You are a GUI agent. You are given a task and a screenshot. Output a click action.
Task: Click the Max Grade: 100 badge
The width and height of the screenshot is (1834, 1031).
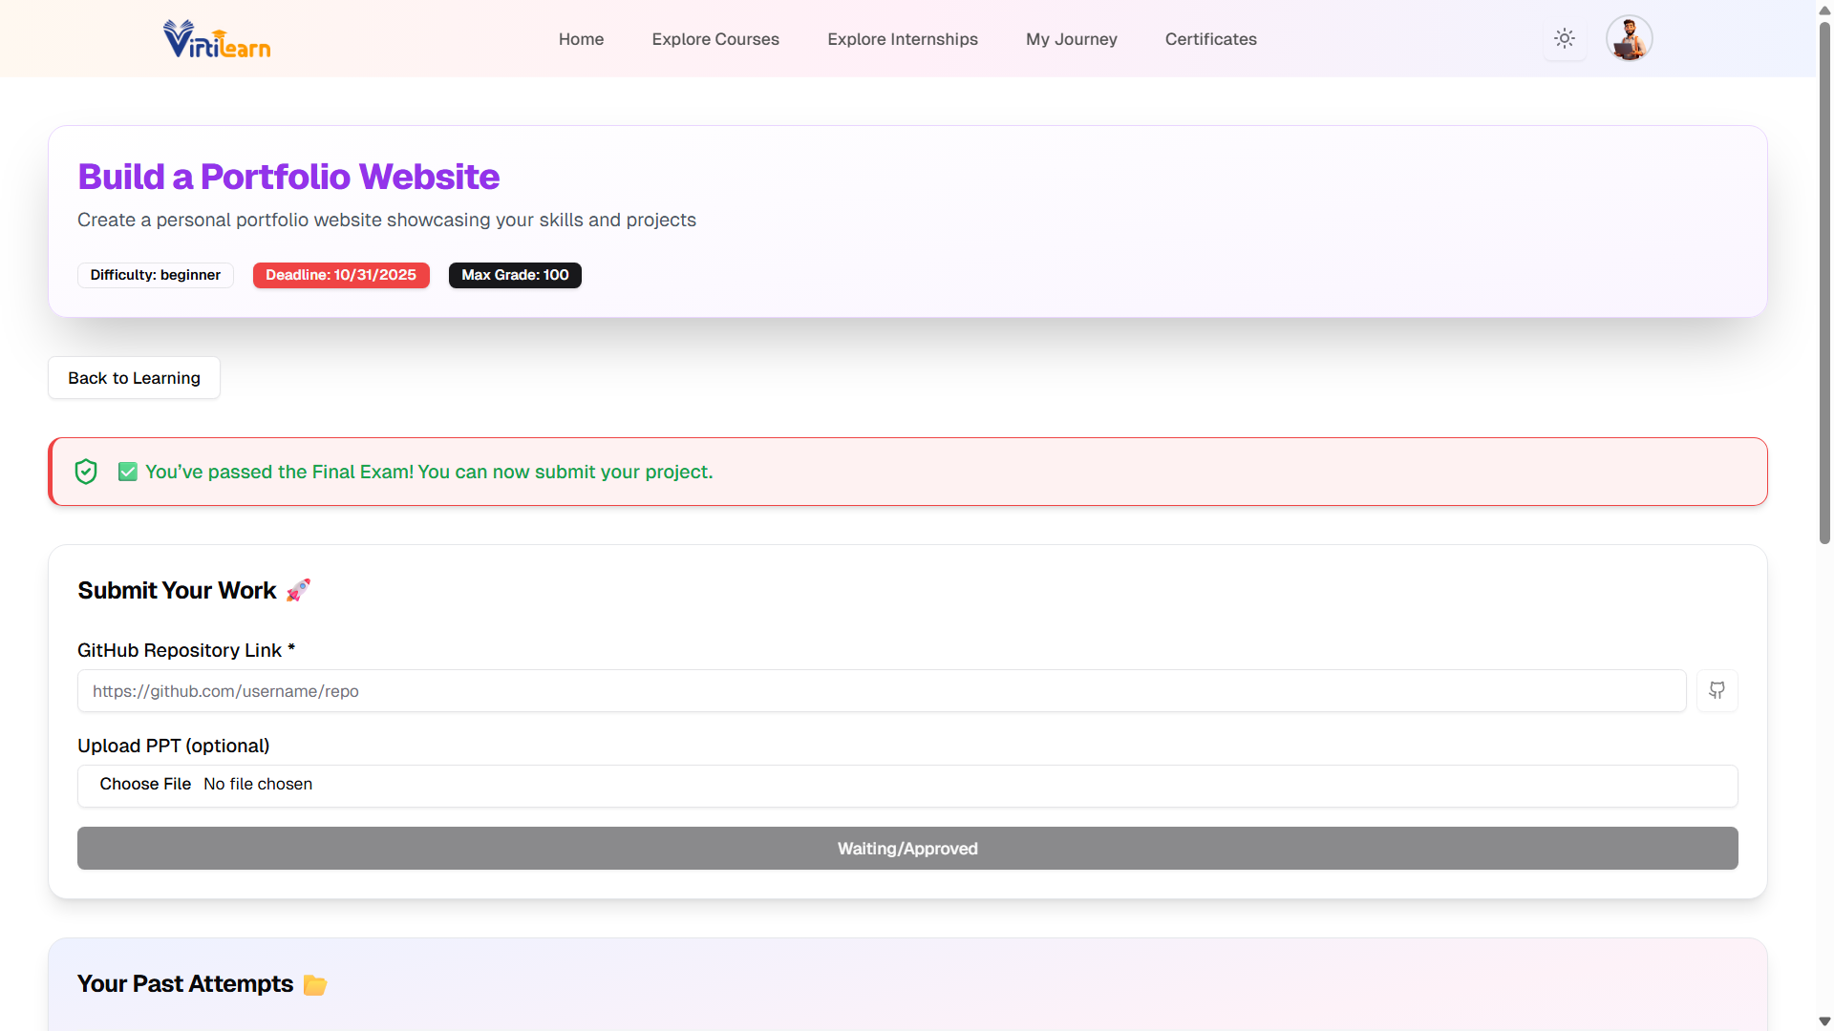(x=515, y=275)
